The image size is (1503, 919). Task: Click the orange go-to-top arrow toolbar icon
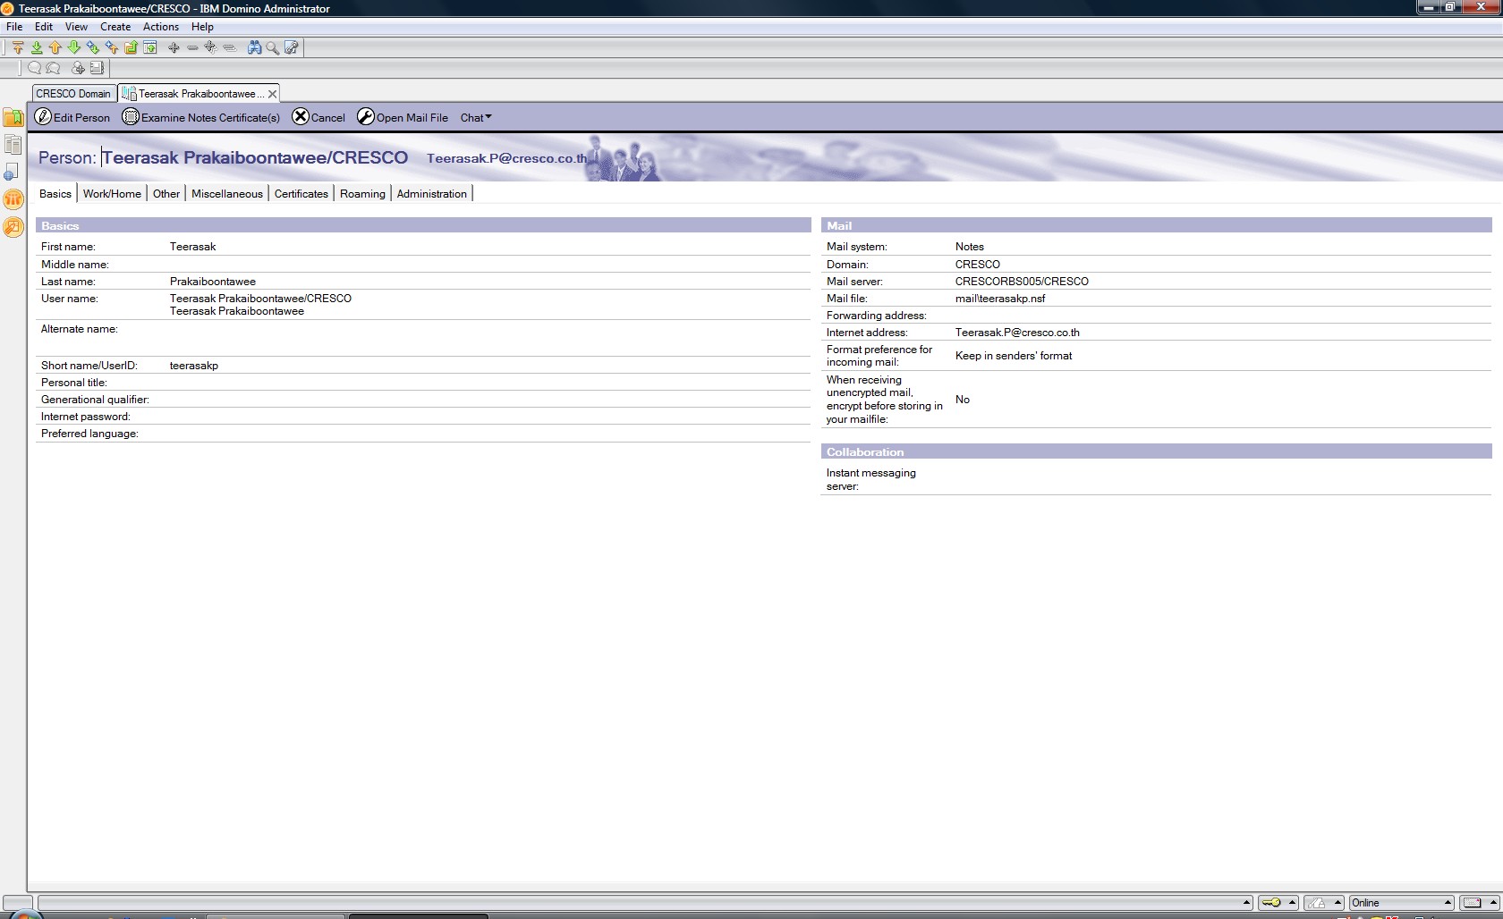coord(18,47)
